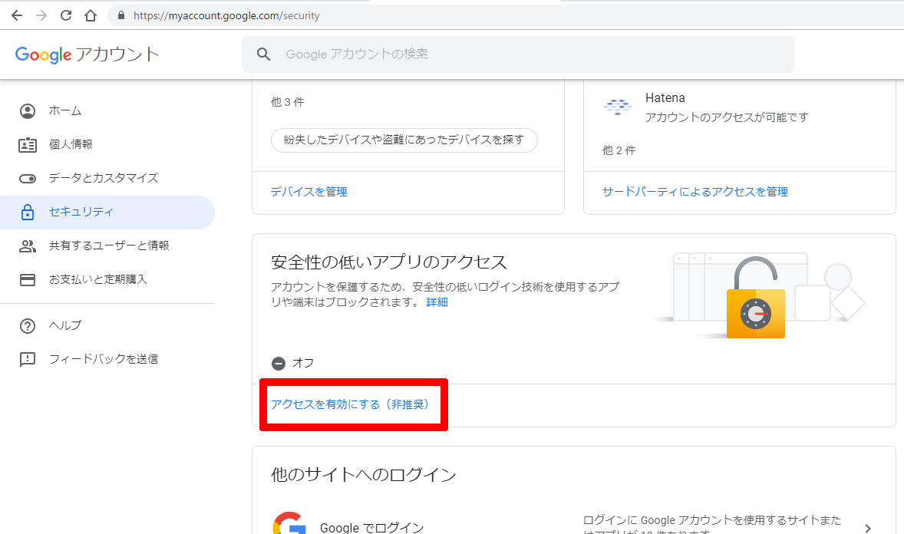The width and height of the screenshot is (904, 534).
Task: Go to browser home page icon
Action: click(91, 15)
